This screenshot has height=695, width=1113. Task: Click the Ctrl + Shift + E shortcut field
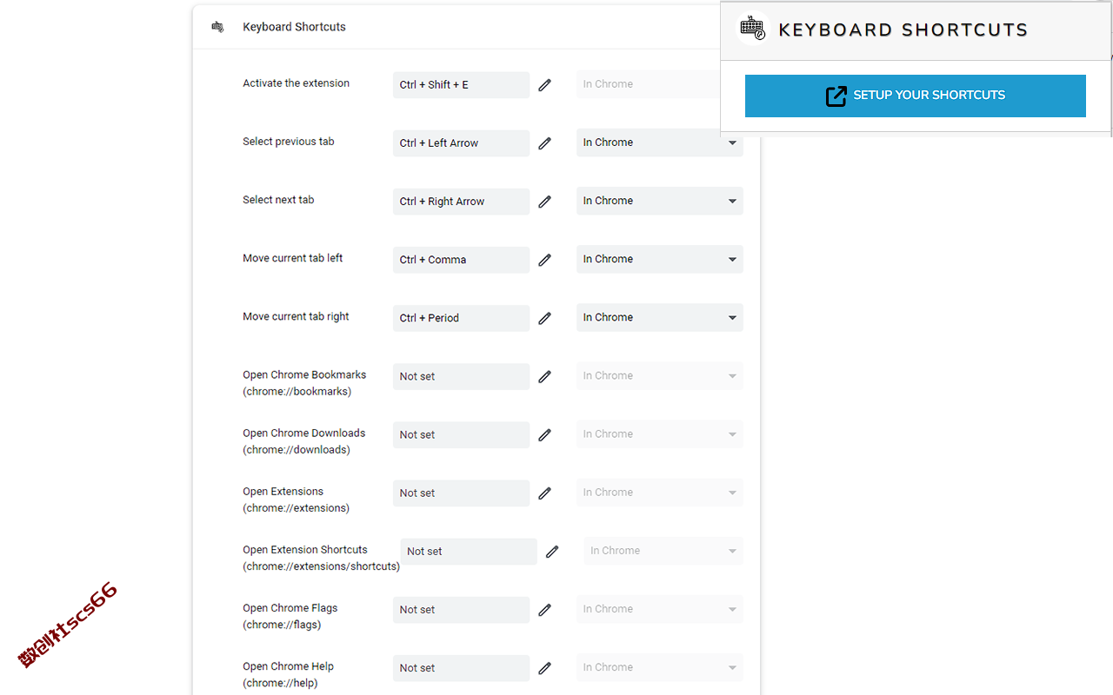(461, 85)
